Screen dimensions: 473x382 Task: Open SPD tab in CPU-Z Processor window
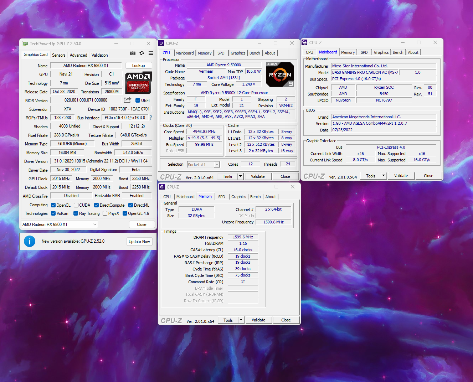(x=221, y=53)
